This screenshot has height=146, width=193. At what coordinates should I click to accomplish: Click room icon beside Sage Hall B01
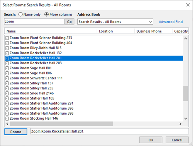[7, 68]
